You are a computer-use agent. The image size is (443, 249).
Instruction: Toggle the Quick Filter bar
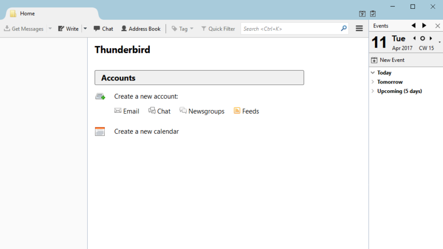point(218,29)
